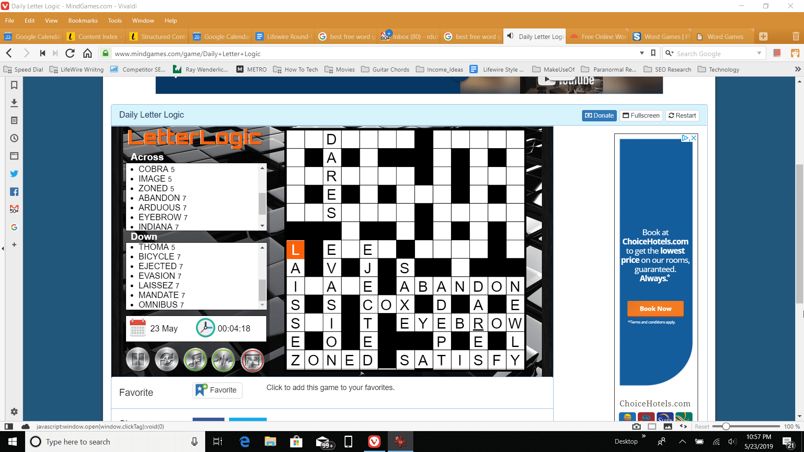The width and height of the screenshot is (804, 452).
Task: Click the Daily Letter Logic tab
Action: pos(534,36)
